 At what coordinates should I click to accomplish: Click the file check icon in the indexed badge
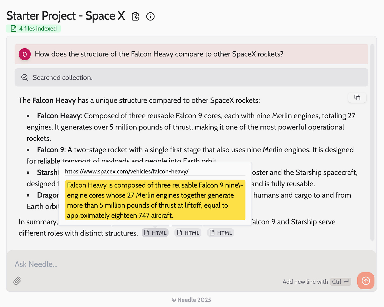pyautogui.click(x=14, y=28)
